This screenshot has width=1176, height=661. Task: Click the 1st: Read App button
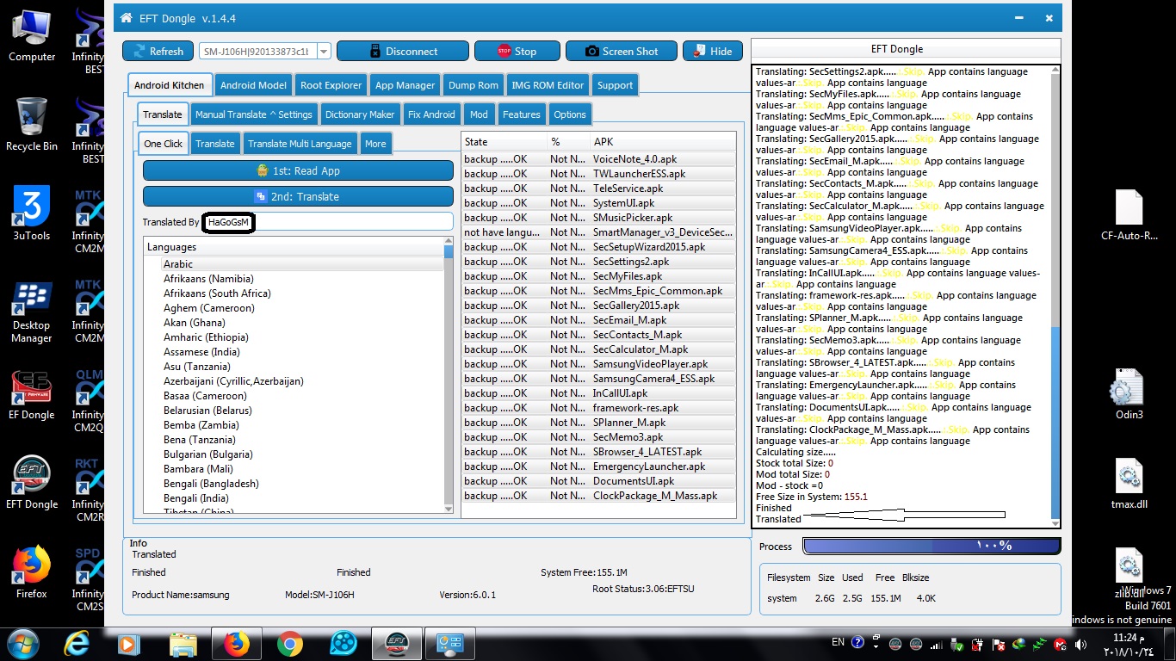pos(298,170)
